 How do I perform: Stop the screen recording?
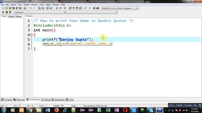pos(200,105)
